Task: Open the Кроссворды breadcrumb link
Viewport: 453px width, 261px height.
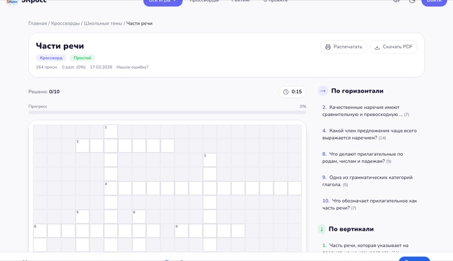Action: [x=65, y=24]
